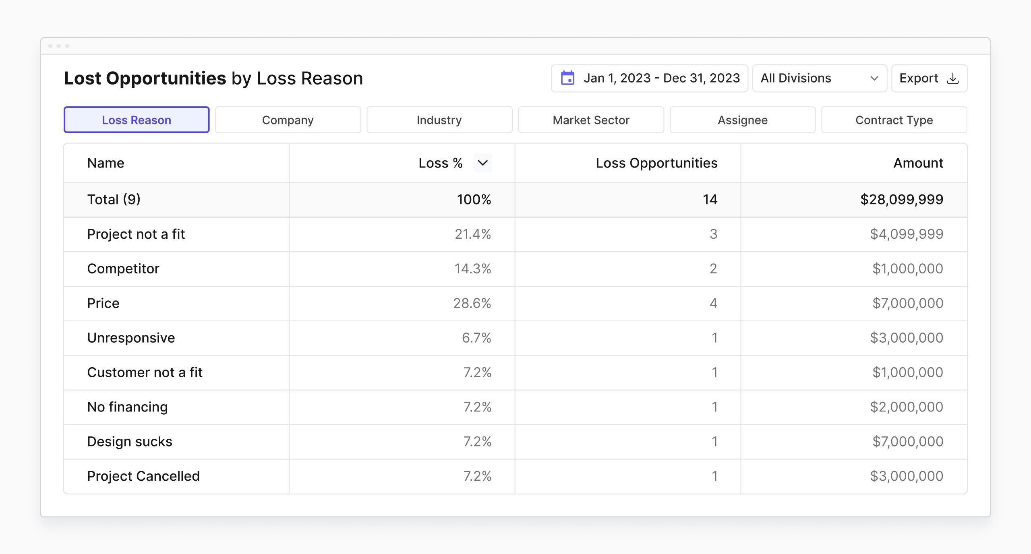Click the Name column header

click(105, 163)
